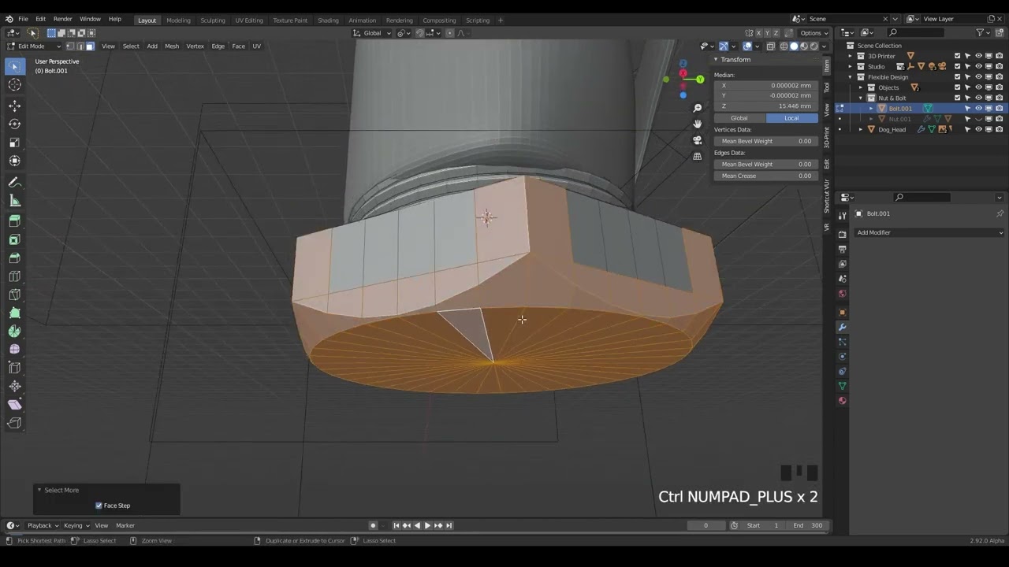The width and height of the screenshot is (1009, 567).
Task: Select the Spin tool
Action: (x=15, y=331)
